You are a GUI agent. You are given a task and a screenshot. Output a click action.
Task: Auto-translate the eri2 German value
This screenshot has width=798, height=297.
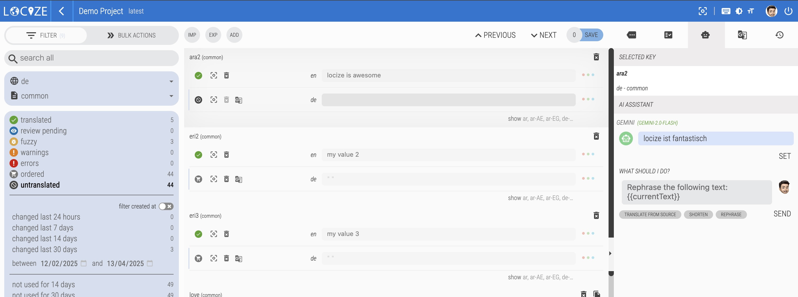[x=238, y=179]
